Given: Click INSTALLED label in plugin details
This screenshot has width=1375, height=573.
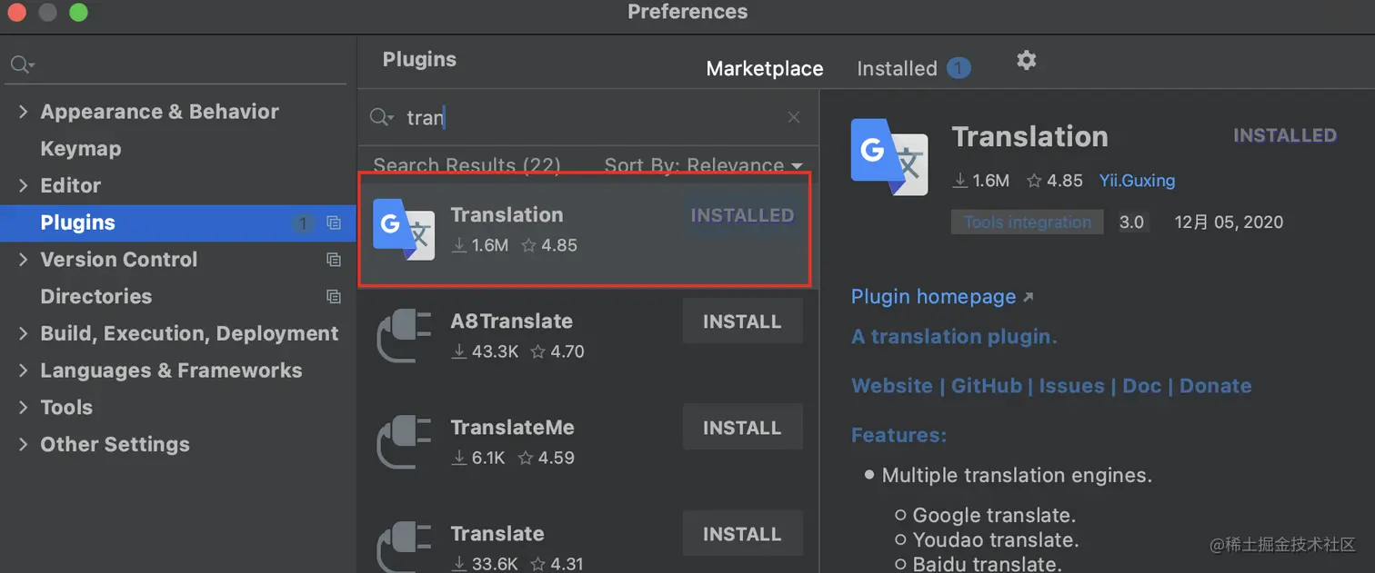Looking at the screenshot, I should click(1285, 135).
